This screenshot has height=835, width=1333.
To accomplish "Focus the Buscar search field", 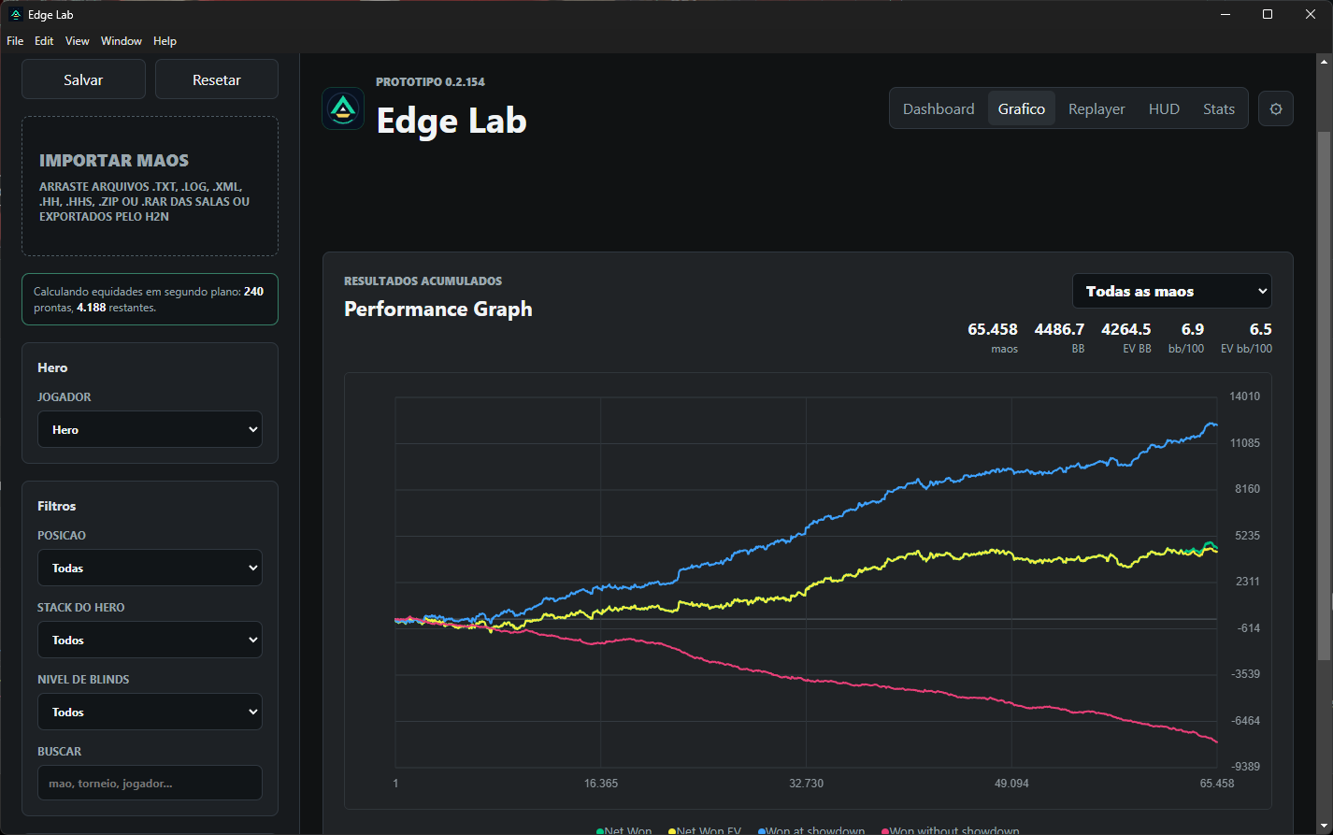I will [150, 784].
